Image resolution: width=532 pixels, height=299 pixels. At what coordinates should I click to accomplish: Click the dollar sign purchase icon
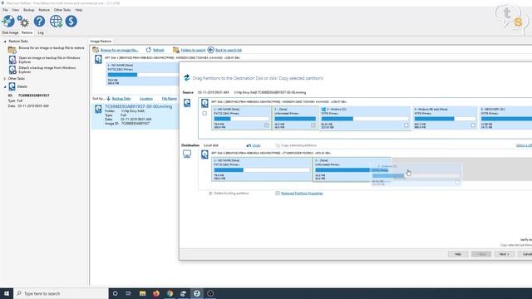click(71, 22)
